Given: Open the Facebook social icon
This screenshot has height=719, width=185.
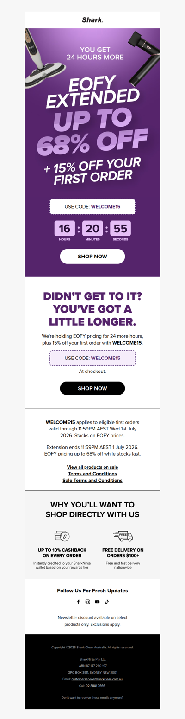Looking at the screenshot, I should click(x=78, y=602).
